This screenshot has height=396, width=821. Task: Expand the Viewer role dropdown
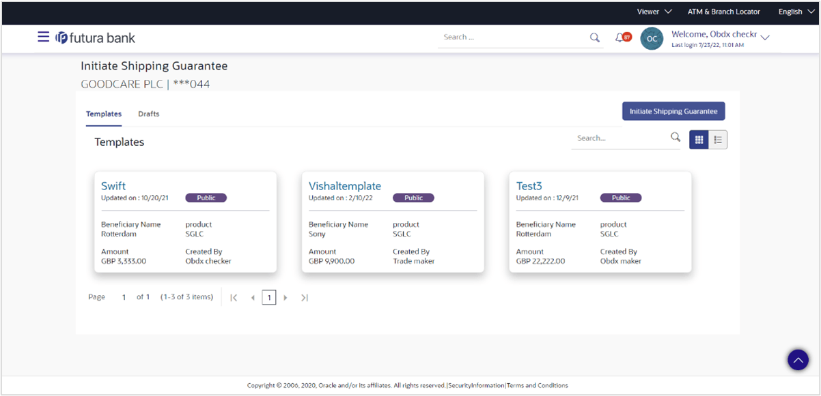654,12
